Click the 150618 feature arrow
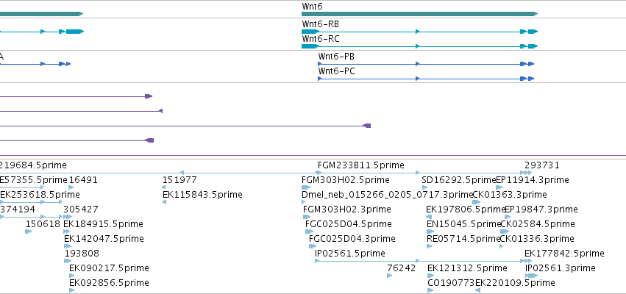Screen dimensions: 626x294 [29, 232]
